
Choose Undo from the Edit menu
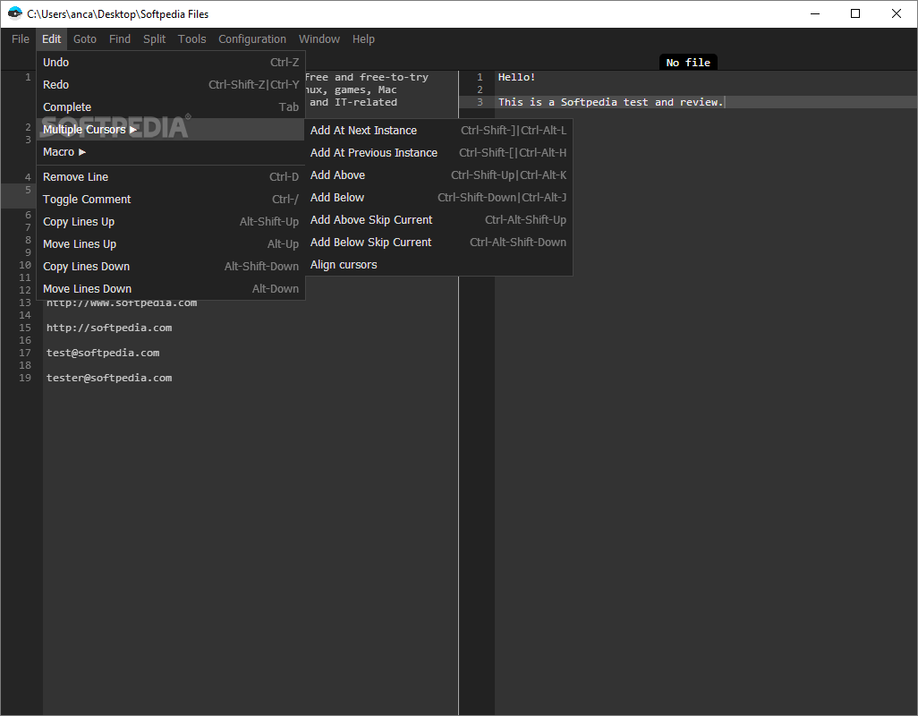click(171, 62)
